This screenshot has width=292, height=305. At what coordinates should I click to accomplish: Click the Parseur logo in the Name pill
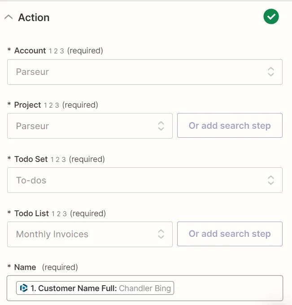24,288
